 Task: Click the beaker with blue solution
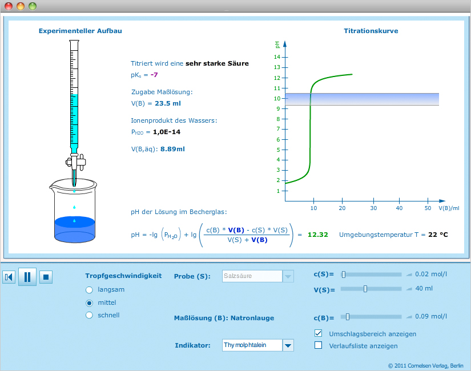tap(74, 214)
